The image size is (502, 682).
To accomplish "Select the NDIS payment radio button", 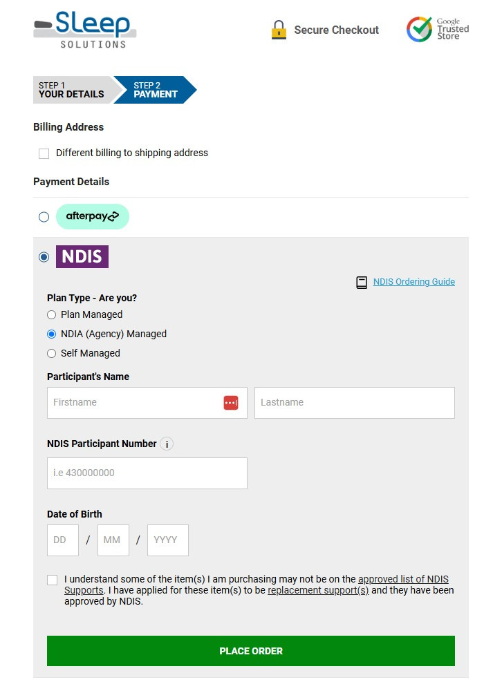I will (x=44, y=257).
